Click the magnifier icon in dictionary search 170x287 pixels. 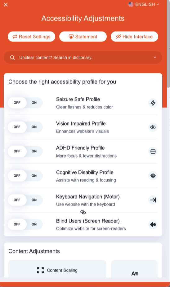pyautogui.click(x=12, y=58)
